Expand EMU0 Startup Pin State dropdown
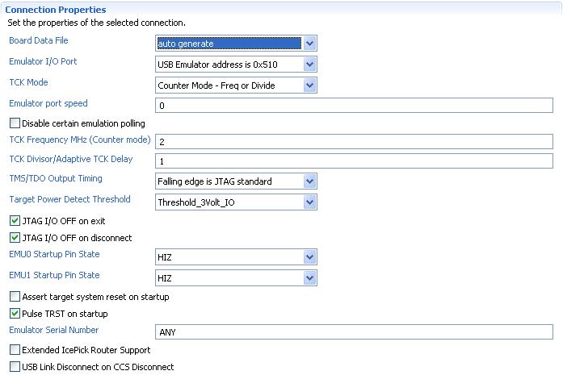Image resolution: width=563 pixels, height=375 pixels. 310,257
